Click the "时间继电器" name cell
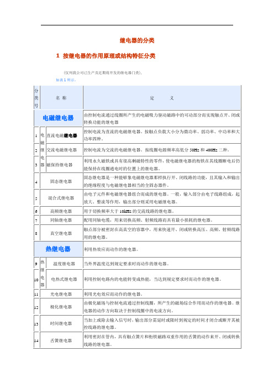The image size is (274, 388). 61,323
